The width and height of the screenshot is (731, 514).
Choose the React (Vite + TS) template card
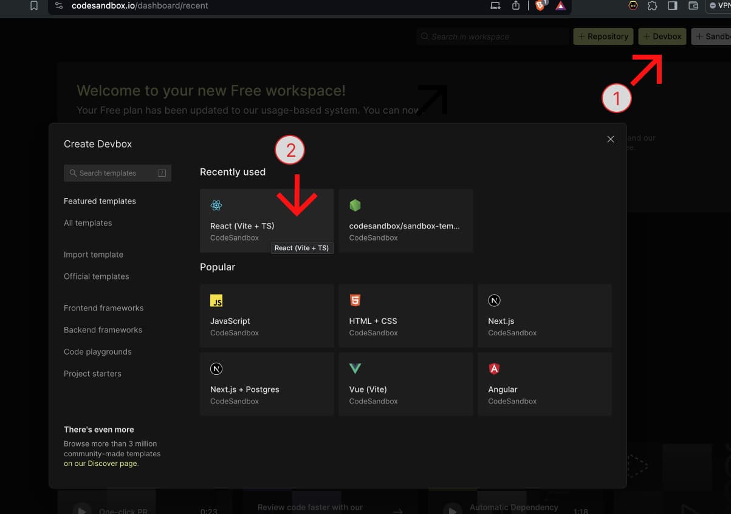[267, 221]
